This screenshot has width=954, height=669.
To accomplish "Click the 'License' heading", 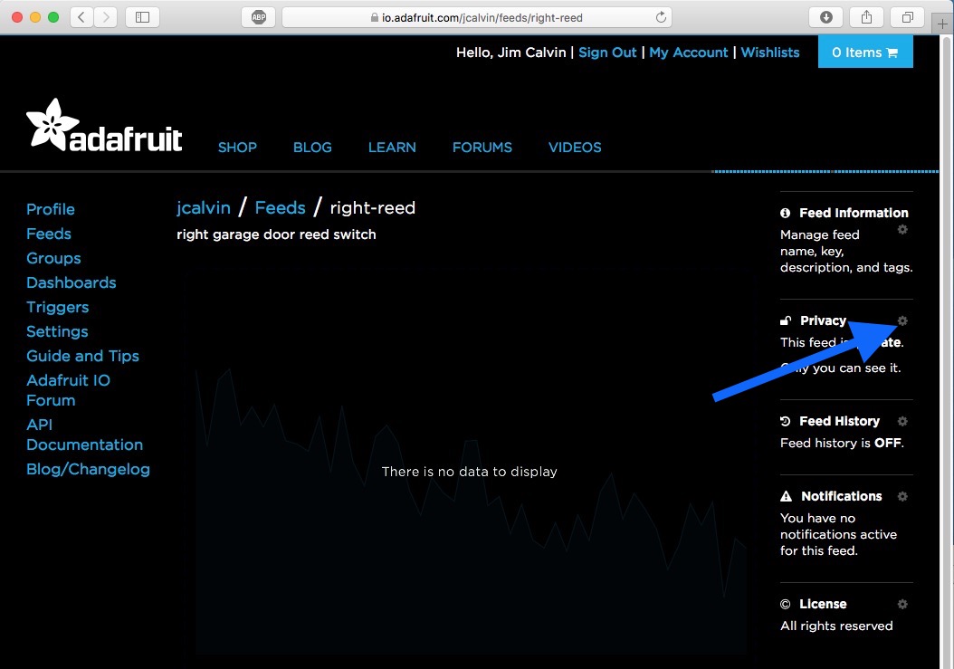I will click(x=823, y=604).
